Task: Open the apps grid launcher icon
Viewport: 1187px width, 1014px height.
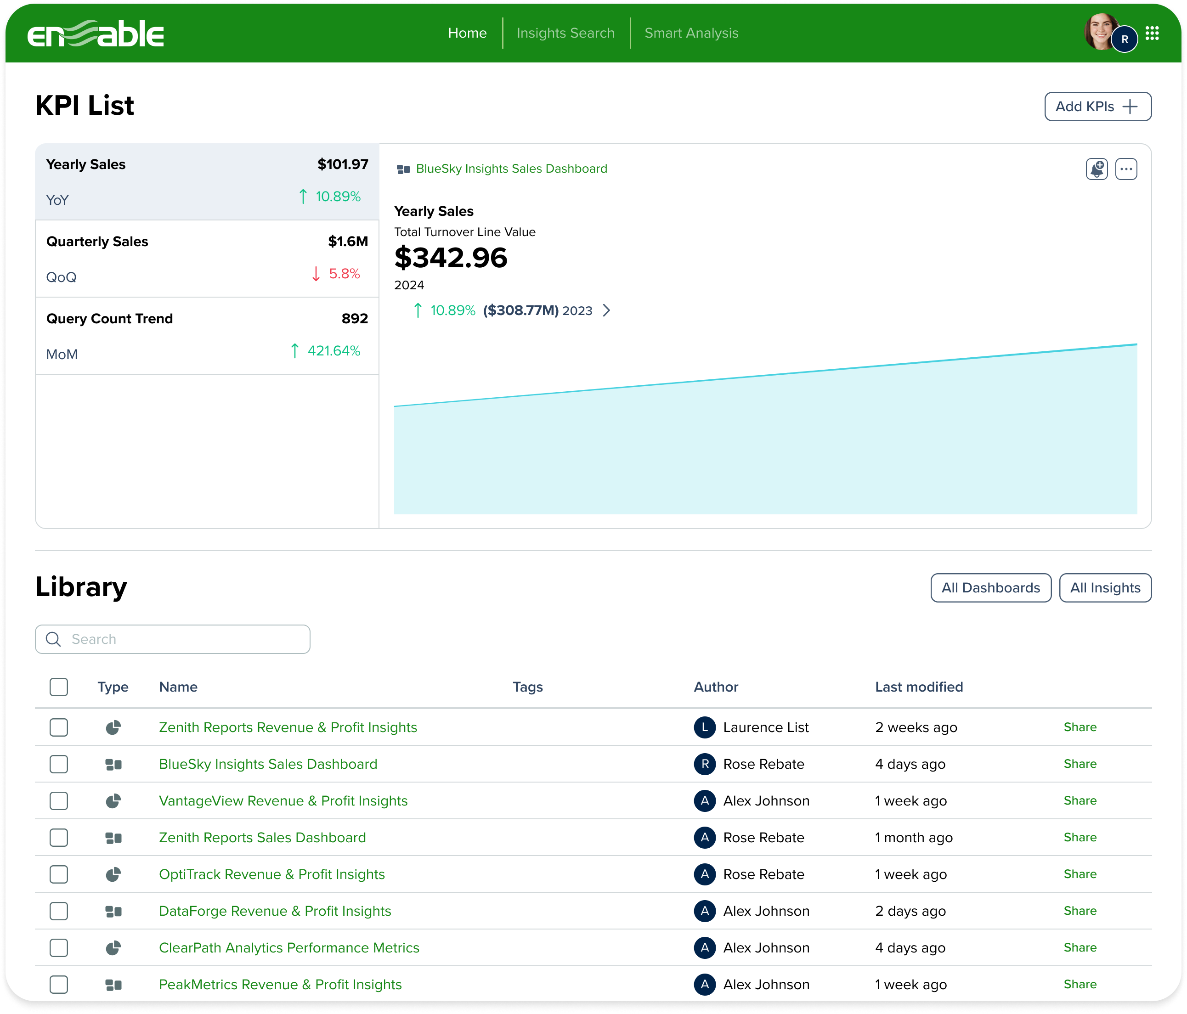Action: coord(1152,33)
